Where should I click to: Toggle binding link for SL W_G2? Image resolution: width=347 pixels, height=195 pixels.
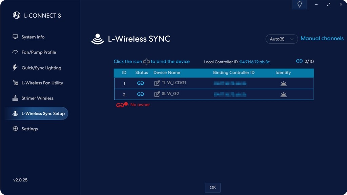click(x=141, y=94)
